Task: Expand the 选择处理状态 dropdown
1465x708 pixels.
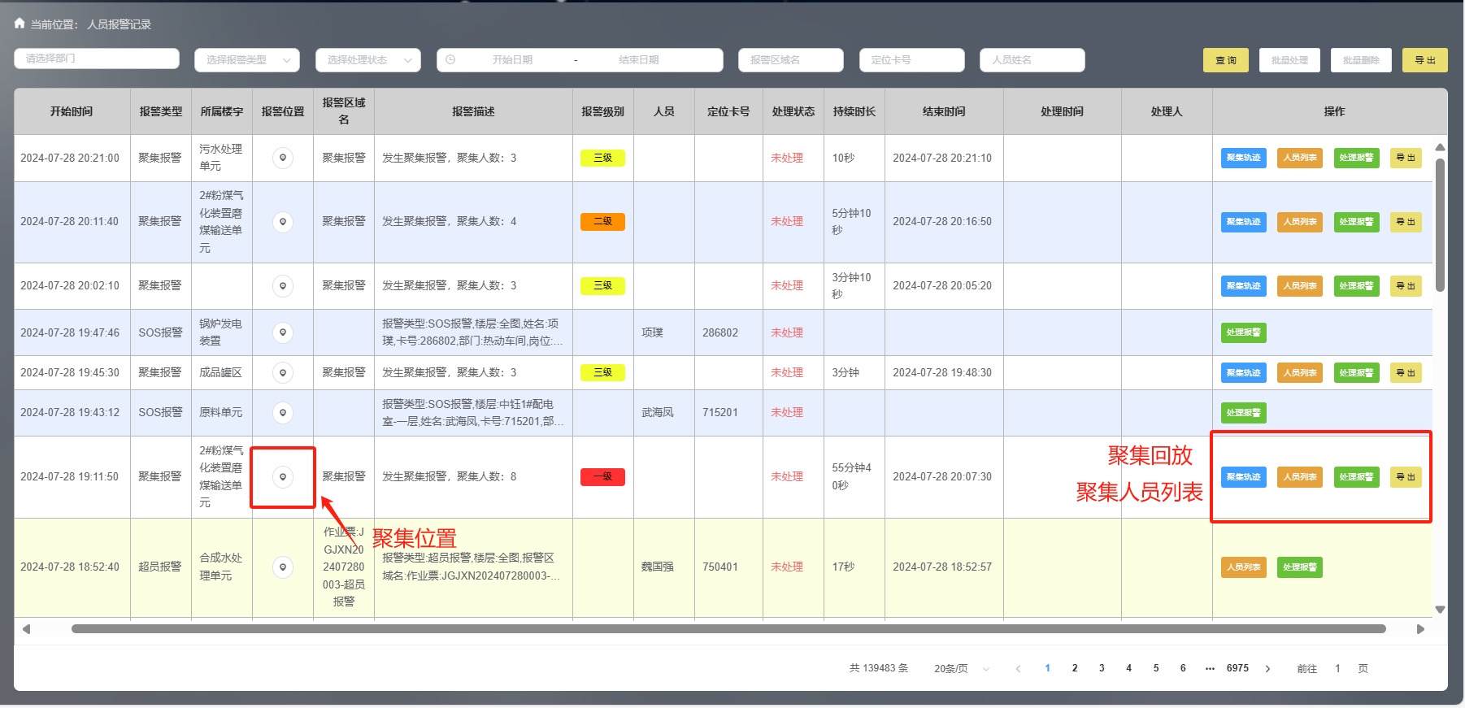Action: pos(367,60)
